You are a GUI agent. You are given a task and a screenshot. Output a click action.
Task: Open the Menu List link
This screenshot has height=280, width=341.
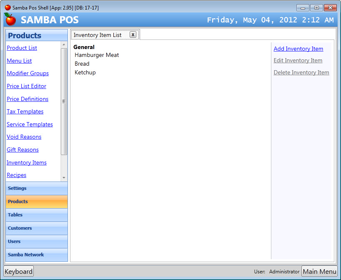19,61
